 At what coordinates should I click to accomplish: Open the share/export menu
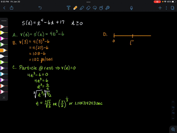pos(11,8)
